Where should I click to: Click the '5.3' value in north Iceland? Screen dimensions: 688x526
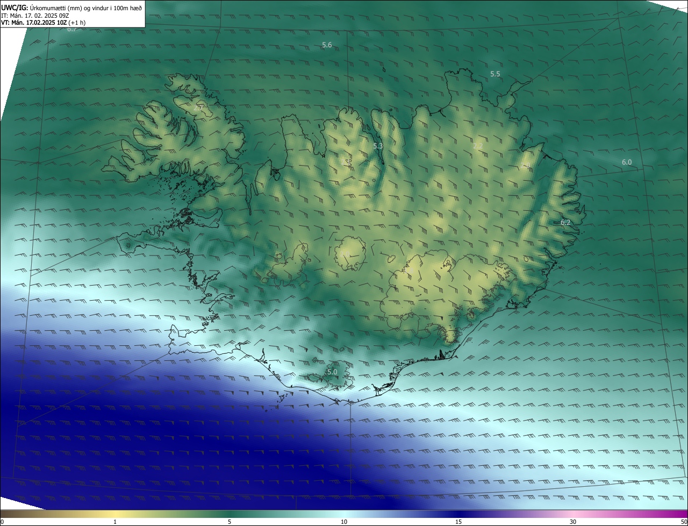[x=378, y=146]
